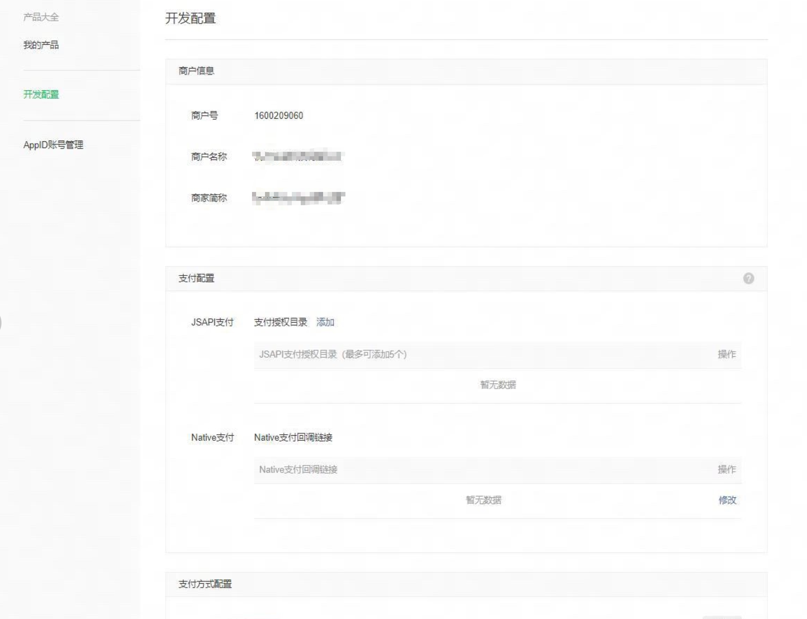Go to 我的产品 sidebar item
This screenshot has width=807, height=619.
tap(41, 45)
